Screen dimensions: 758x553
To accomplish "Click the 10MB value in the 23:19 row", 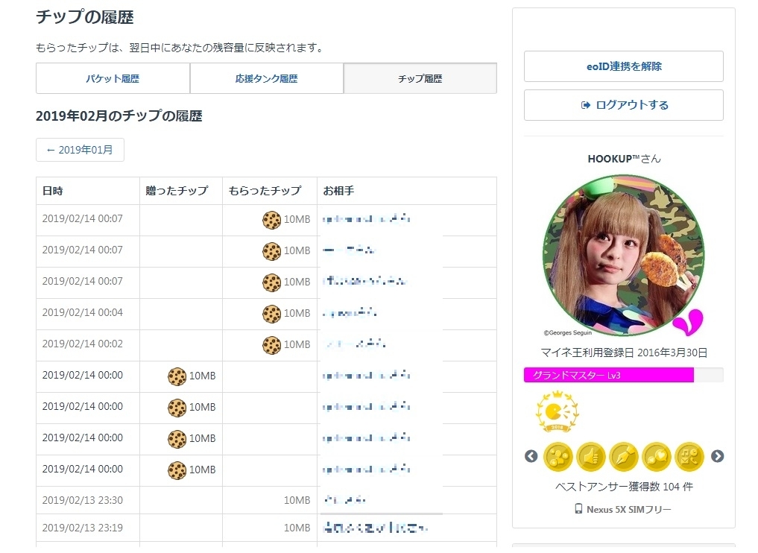I will pos(297,528).
